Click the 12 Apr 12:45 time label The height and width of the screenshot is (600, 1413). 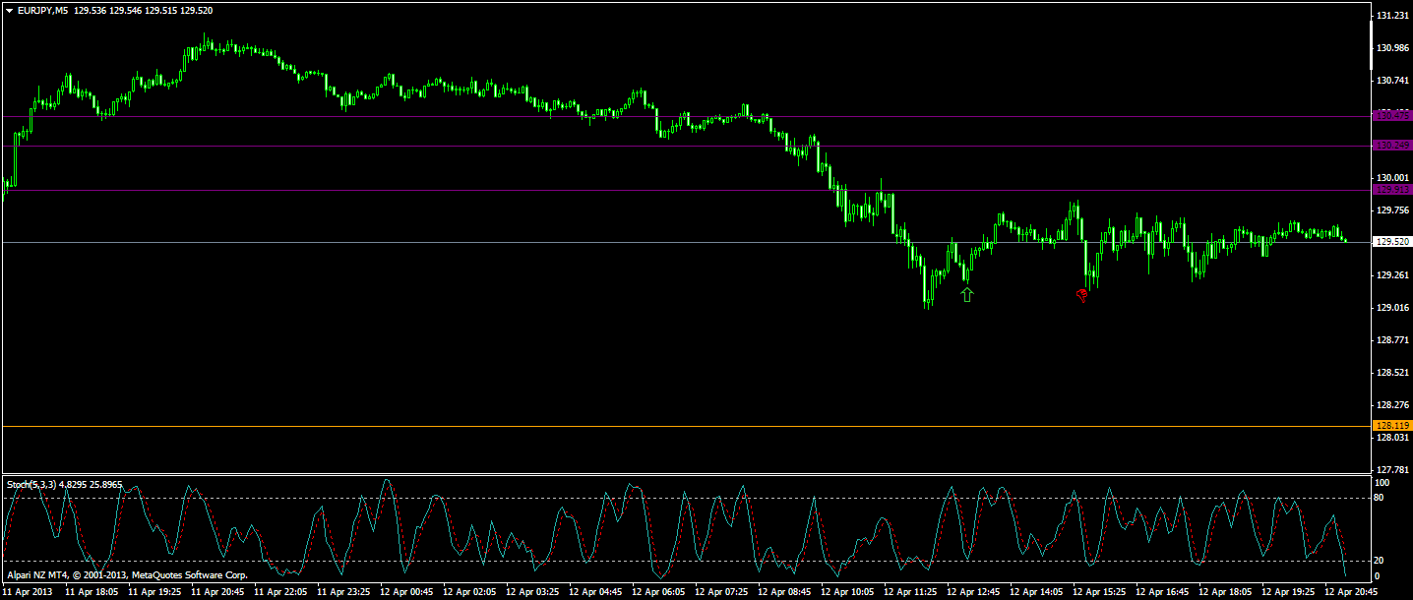(972, 592)
